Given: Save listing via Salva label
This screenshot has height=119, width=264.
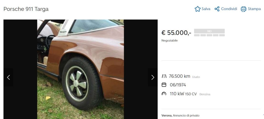Looking at the screenshot, I should pos(206,9).
